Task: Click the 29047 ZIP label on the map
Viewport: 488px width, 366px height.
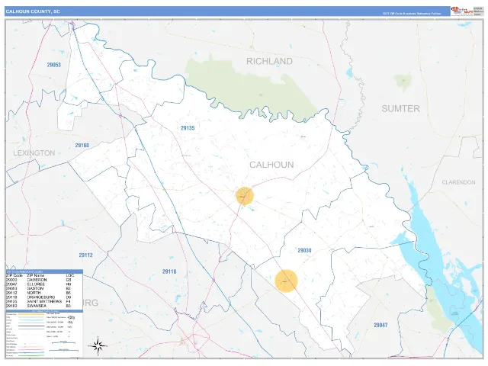Action: click(x=380, y=325)
